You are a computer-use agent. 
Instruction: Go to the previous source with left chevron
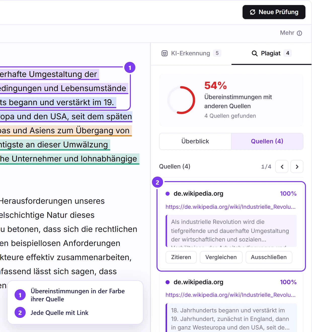tap(282, 167)
